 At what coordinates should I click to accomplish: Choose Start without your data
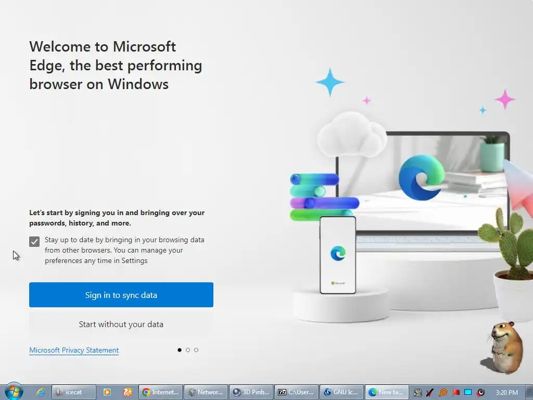click(x=121, y=324)
